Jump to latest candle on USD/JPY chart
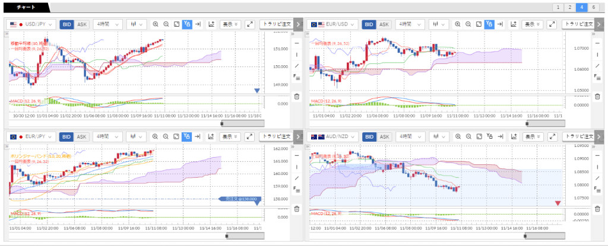The height and width of the screenshot is (246, 608). coord(198,24)
